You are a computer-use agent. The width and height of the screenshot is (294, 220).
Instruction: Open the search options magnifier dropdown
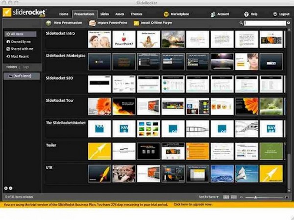[241, 23]
